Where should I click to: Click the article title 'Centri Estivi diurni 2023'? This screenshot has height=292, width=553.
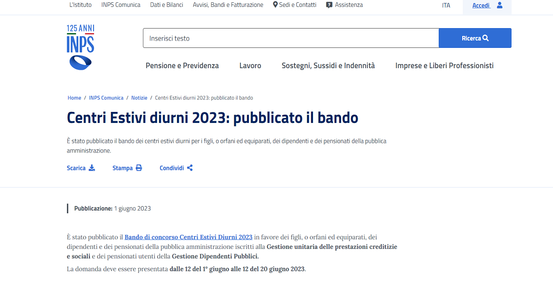coord(212,117)
